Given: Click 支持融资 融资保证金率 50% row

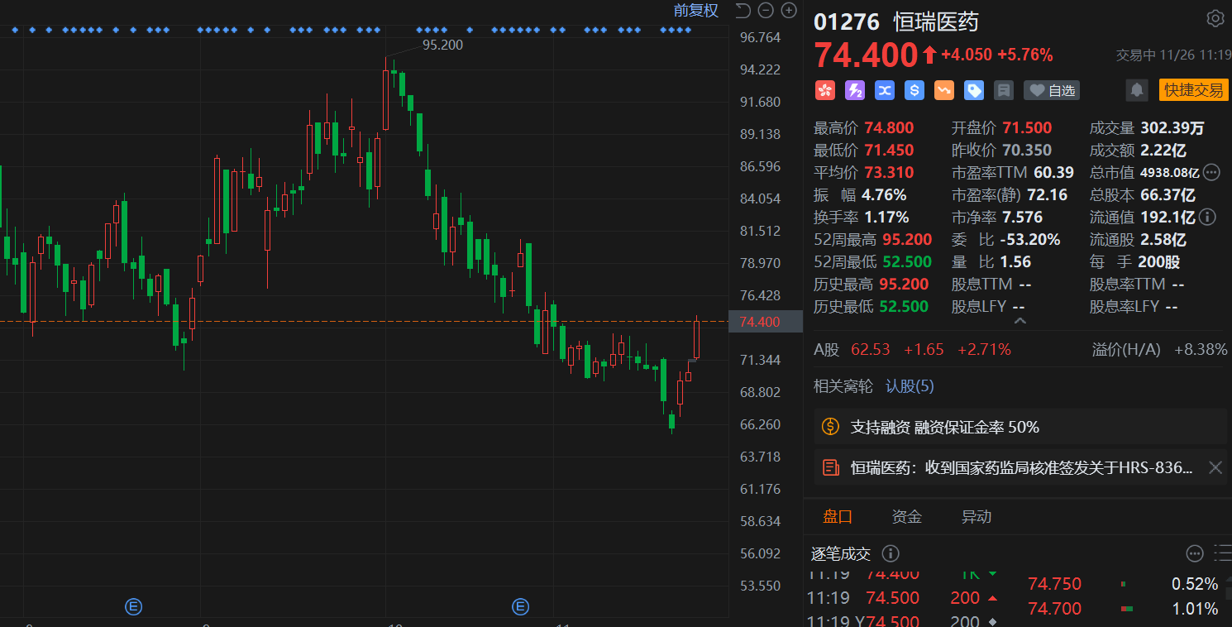Looking at the screenshot, I should (x=1020, y=427).
